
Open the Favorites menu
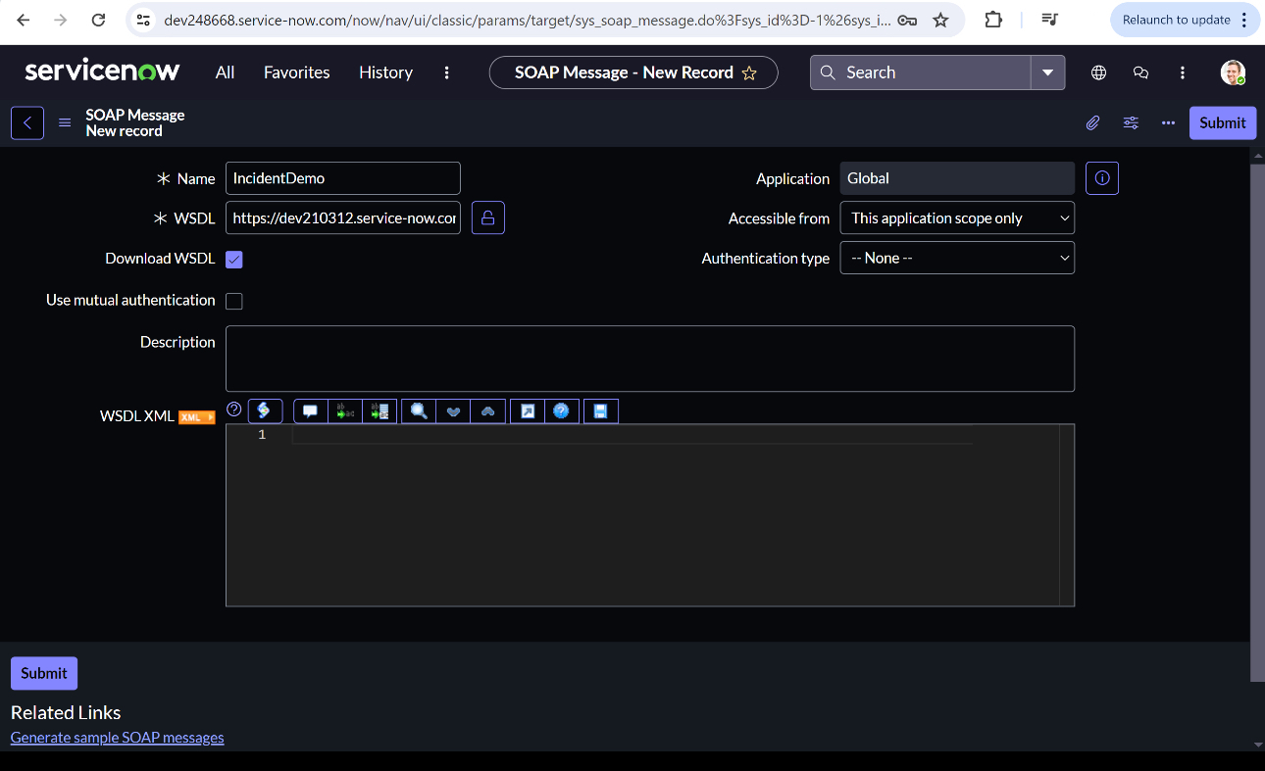pos(297,72)
